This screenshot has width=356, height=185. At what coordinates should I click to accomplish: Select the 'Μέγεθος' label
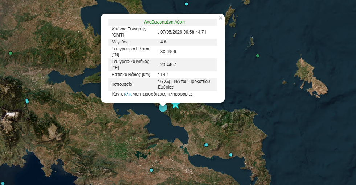pos(120,42)
